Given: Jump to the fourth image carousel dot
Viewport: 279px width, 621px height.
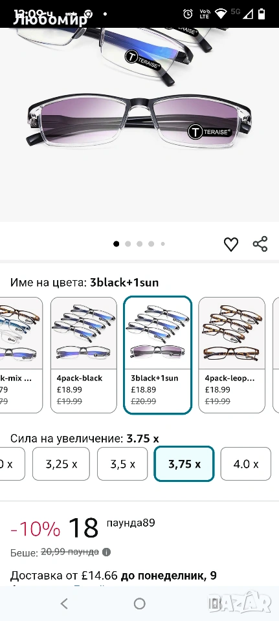Looking at the screenshot, I should 151,244.
